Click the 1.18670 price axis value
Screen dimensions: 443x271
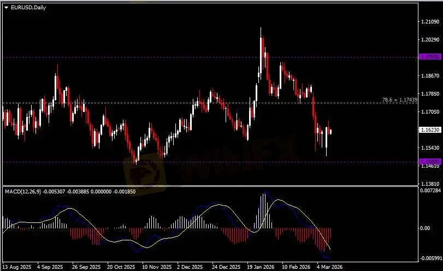click(x=430, y=76)
